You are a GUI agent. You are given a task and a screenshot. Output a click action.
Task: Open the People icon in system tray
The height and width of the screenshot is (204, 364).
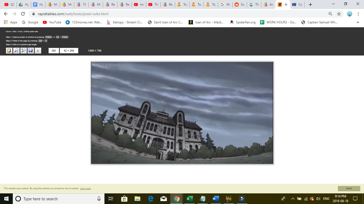[283, 199]
